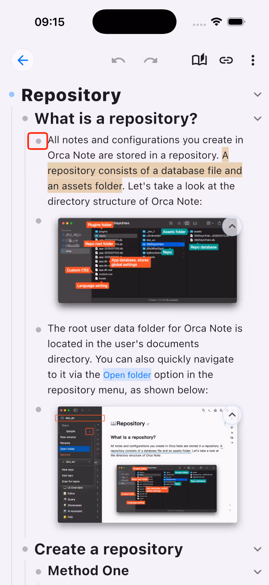269x585 pixels.
Task: Tap the link chain icon
Action: [x=226, y=60]
